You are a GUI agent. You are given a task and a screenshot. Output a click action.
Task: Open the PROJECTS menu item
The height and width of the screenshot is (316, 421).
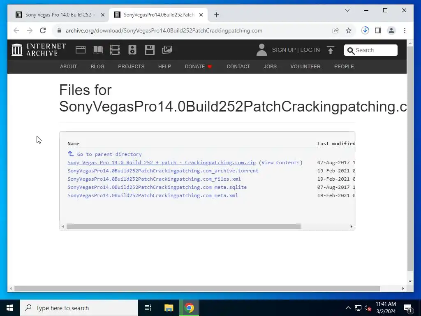click(x=131, y=66)
